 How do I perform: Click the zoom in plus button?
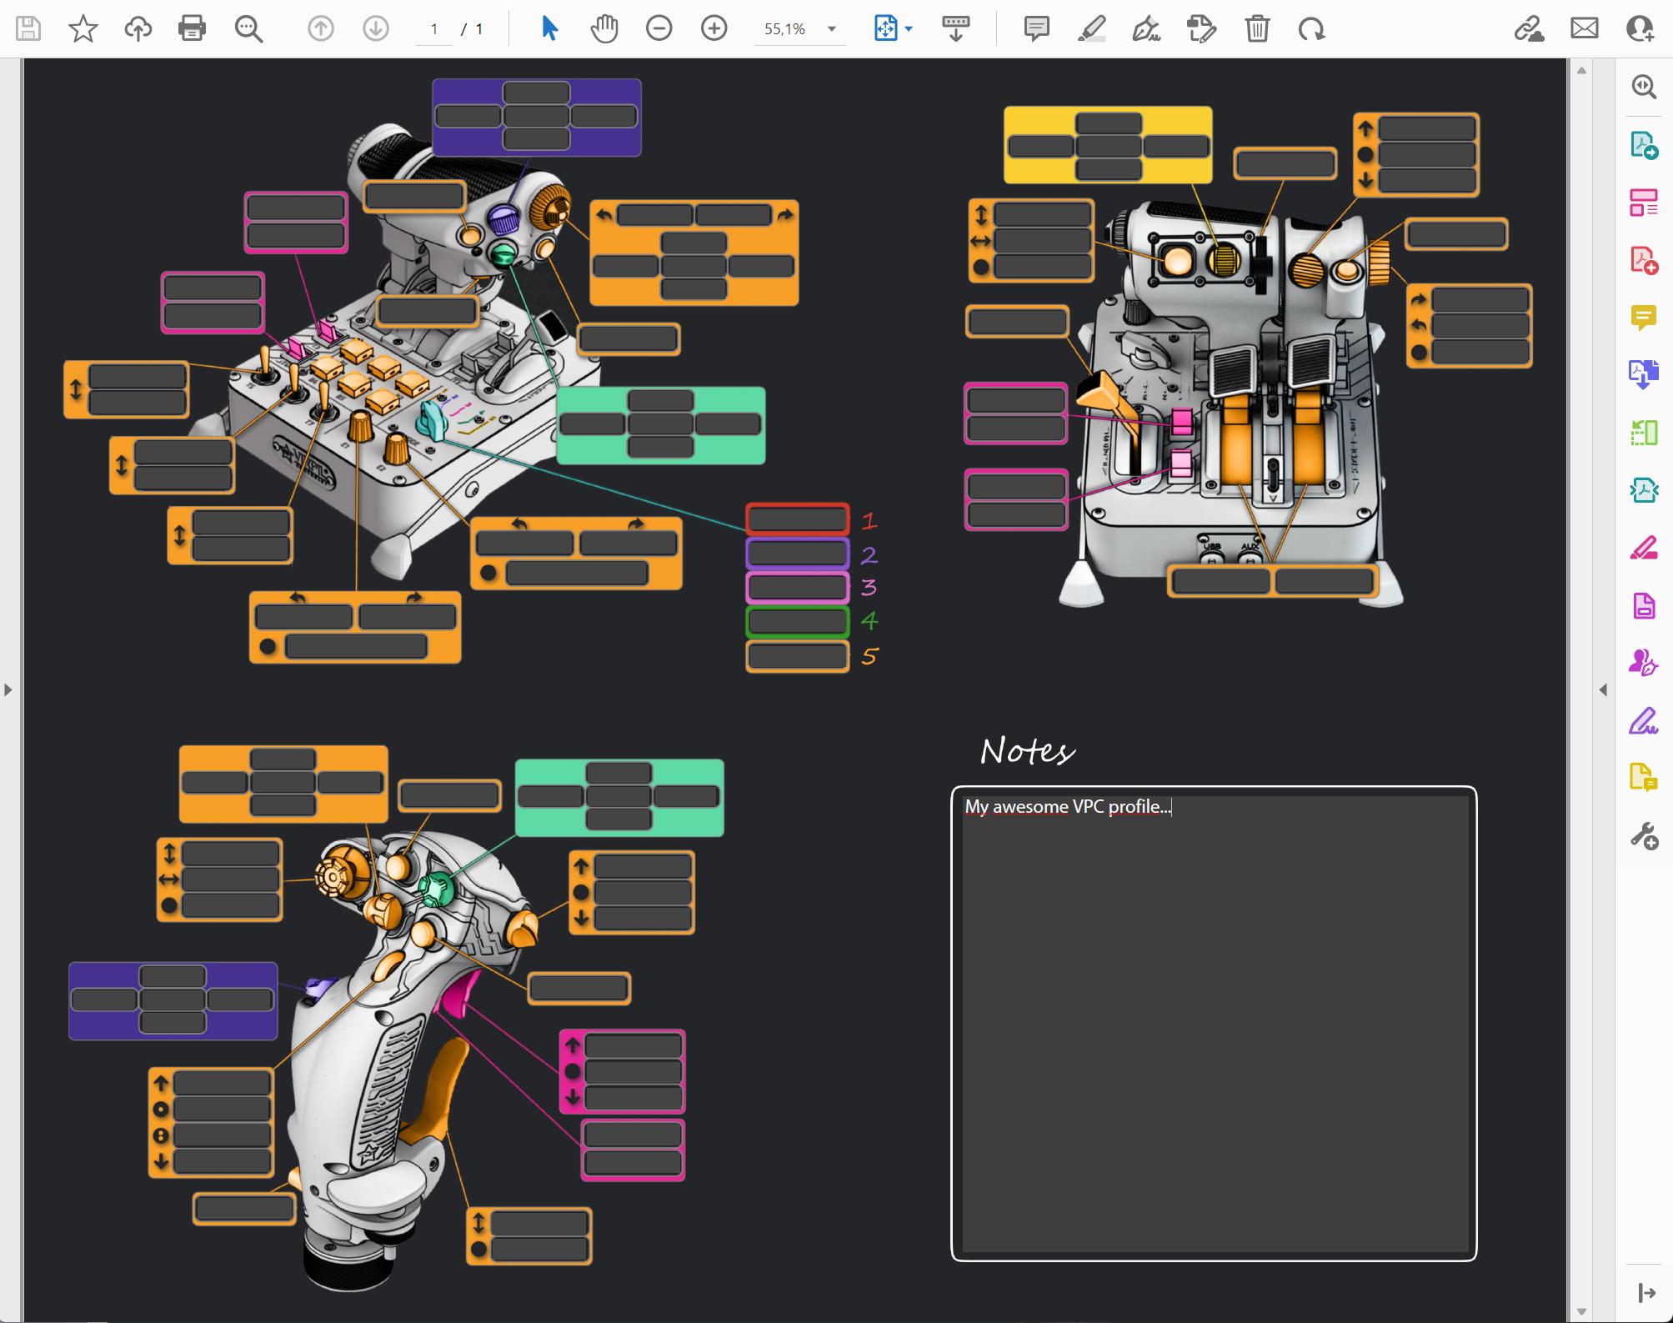714,29
